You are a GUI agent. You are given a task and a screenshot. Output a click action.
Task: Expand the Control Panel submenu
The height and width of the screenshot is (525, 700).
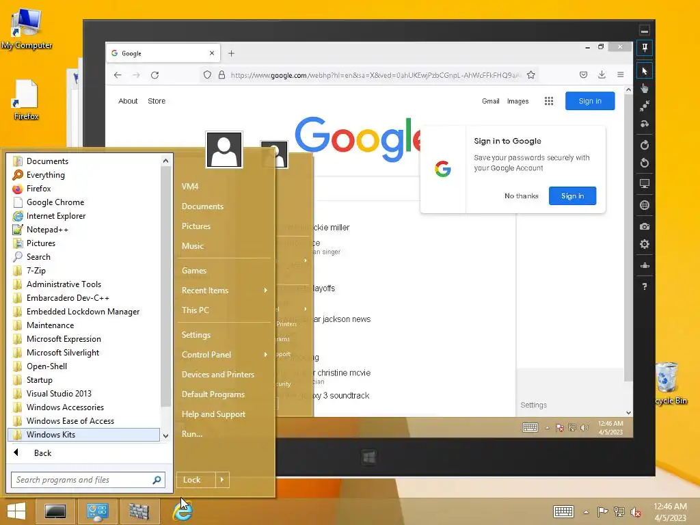pos(224,355)
